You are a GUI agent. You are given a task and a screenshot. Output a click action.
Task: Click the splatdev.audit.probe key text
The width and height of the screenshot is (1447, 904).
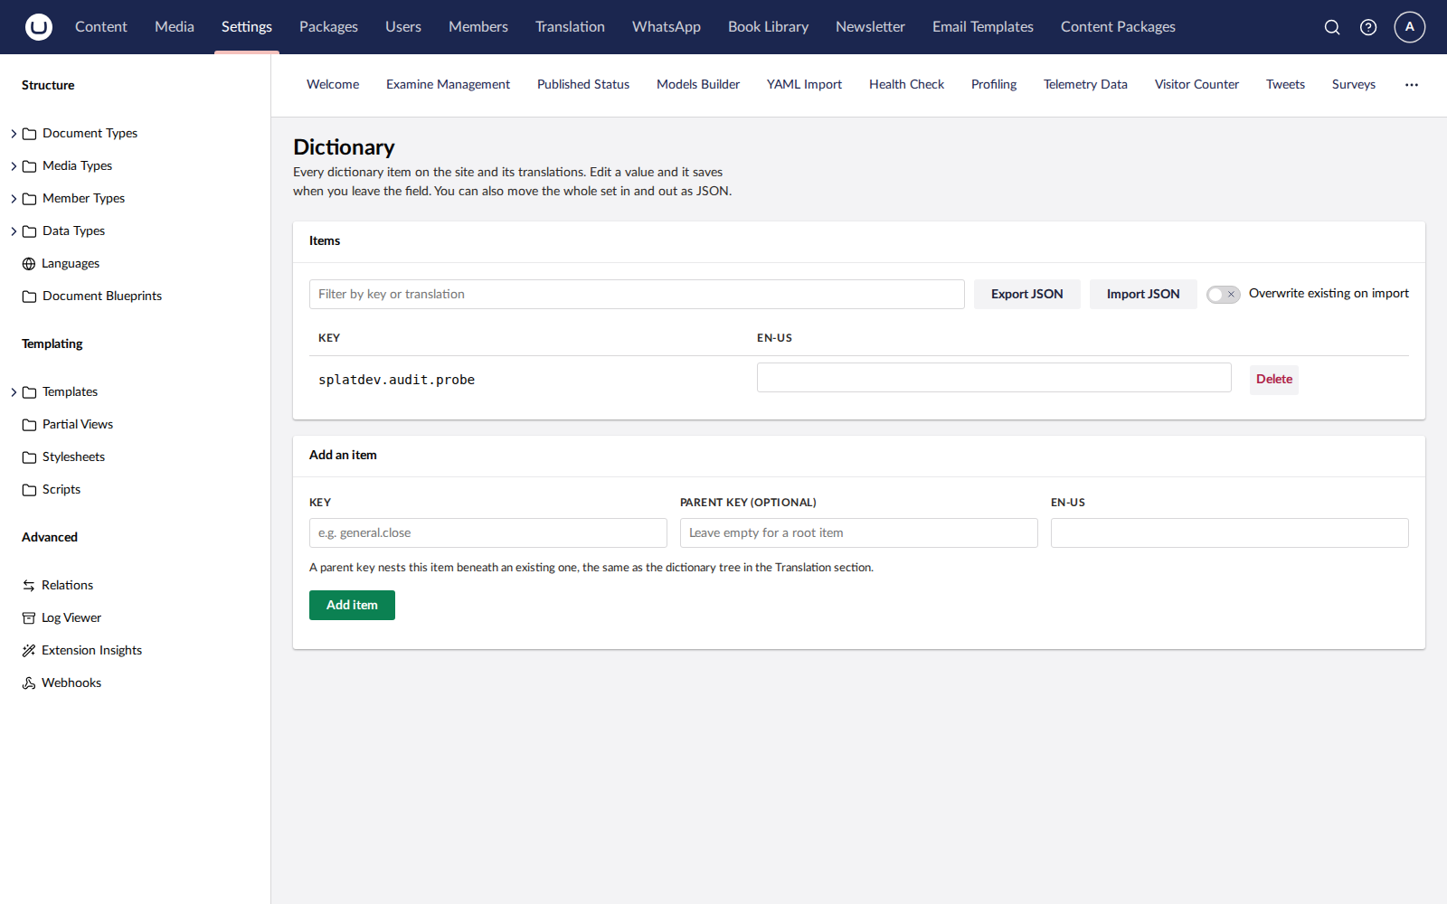pyautogui.click(x=396, y=380)
